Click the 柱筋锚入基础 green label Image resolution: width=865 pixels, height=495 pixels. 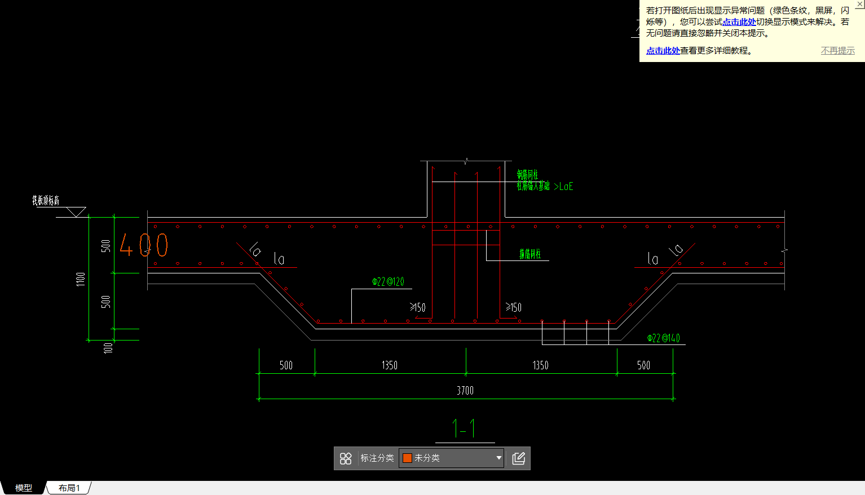pyautogui.click(x=533, y=186)
